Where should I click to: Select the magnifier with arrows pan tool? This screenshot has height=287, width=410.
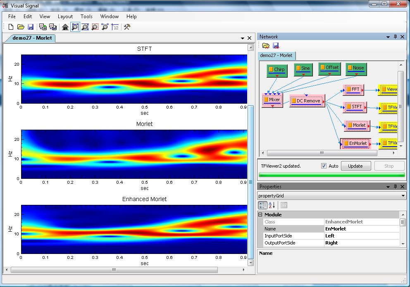pyautogui.click(x=105, y=27)
